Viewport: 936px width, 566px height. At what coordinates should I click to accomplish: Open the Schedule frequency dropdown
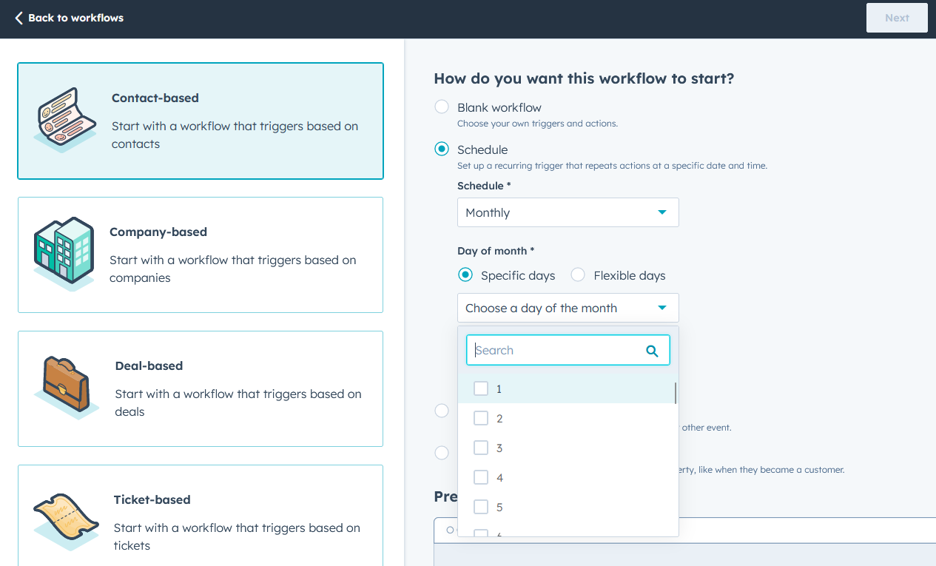click(568, 212)
